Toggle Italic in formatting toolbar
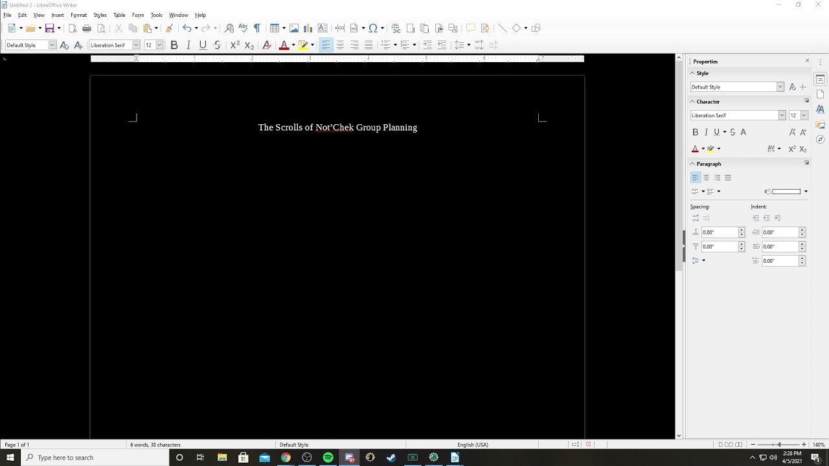The height and width of the screenshot is (466, 829). tap(188, 45)
